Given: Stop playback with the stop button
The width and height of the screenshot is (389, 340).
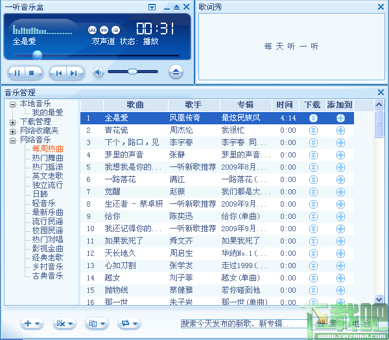Looking at the screenshot, I should point(32,73).
